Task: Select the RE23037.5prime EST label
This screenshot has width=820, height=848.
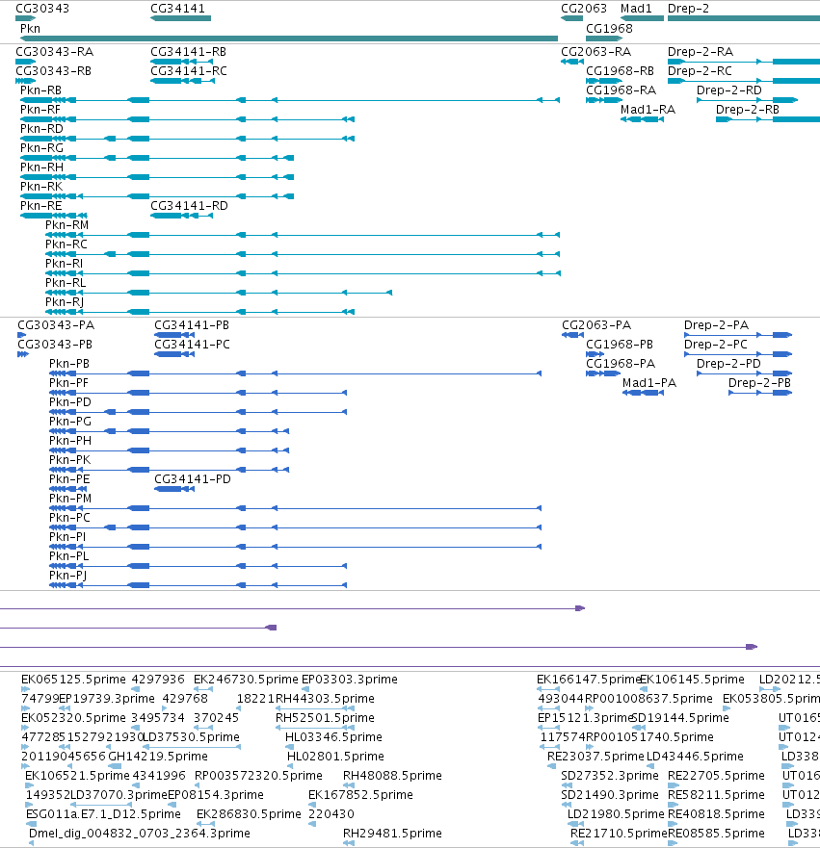Action: click(595, 756)
